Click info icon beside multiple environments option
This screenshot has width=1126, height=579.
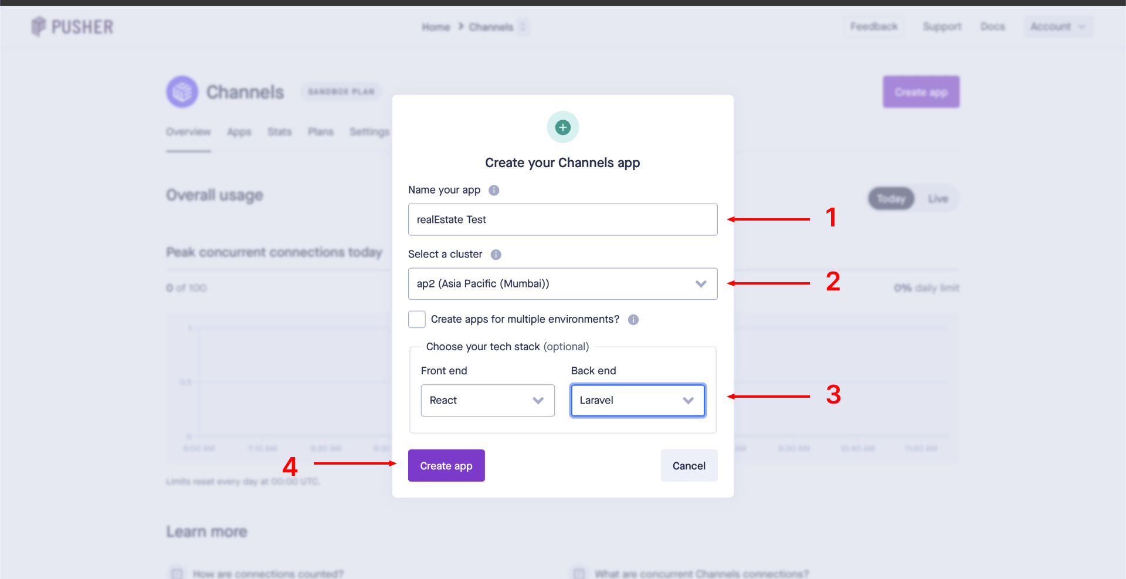point(633,320)
